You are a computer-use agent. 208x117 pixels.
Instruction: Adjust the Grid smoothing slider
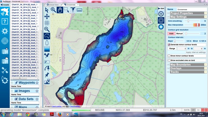[x=188, y=21]
